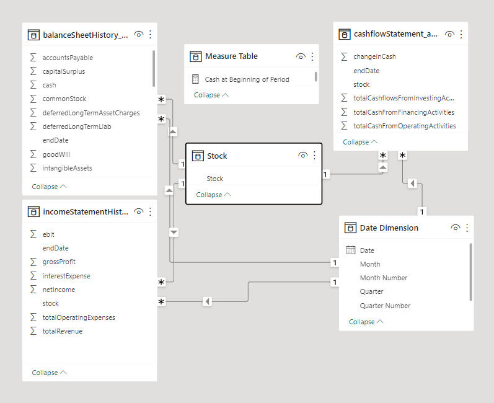This screenshot has height=403, width=494.
Task: Click the Stock table header icon
Action: tap(198, 156)
